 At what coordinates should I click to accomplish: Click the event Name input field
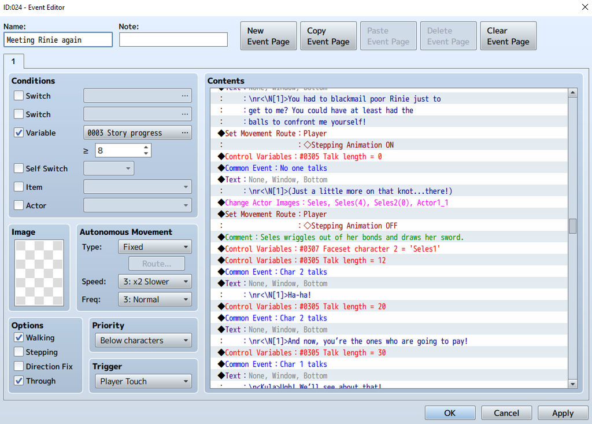pos(58,40)
